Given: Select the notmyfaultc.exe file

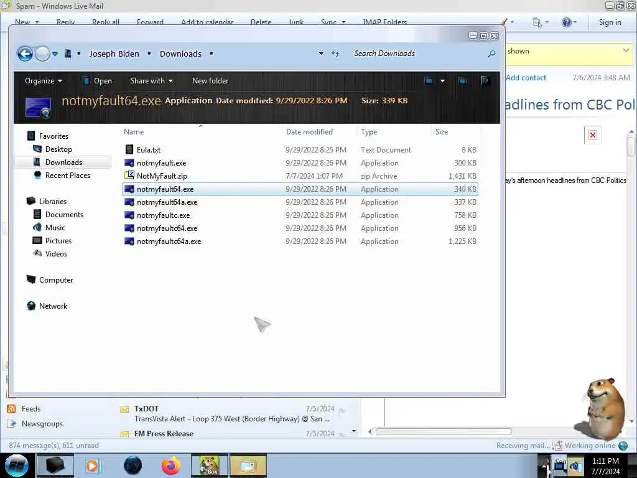Looking at the screenshot, I should click(300, 215).
